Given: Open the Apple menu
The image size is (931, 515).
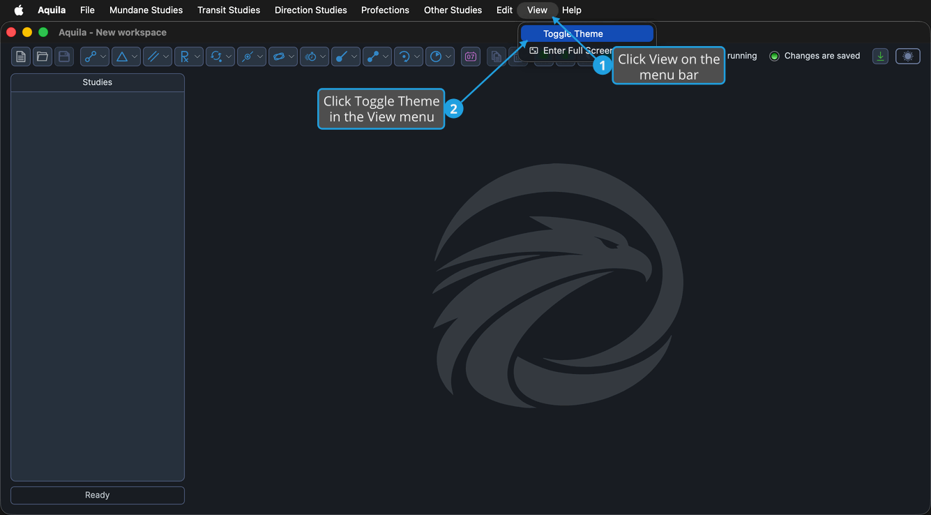Looking at the screenshot, I should 19,10.
